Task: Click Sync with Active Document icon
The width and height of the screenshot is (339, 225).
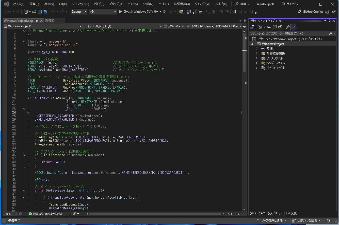Action: [269, 27]
